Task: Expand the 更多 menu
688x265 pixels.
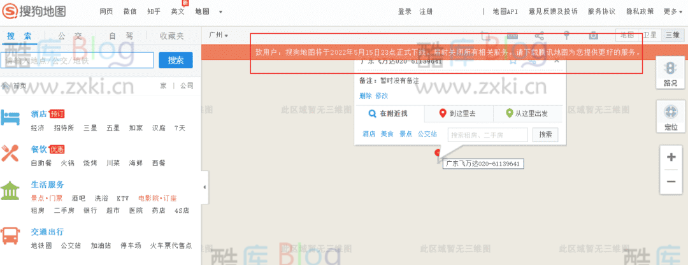Action: tap(673, 12)
